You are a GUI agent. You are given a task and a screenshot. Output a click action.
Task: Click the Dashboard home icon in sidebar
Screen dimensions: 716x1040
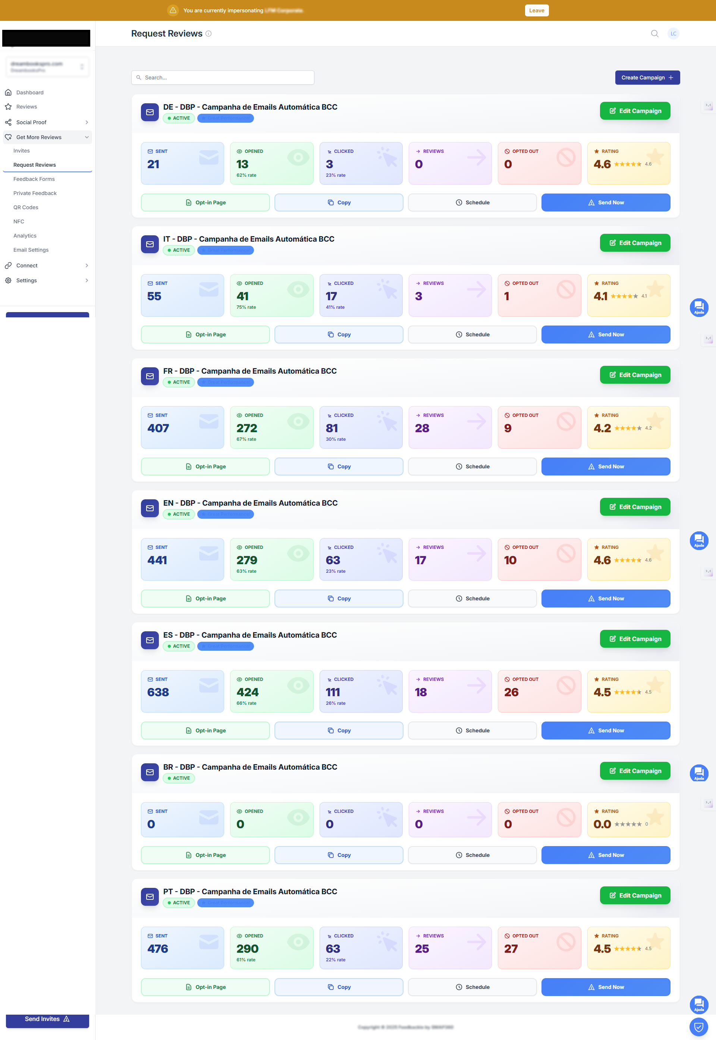point(8,92)
